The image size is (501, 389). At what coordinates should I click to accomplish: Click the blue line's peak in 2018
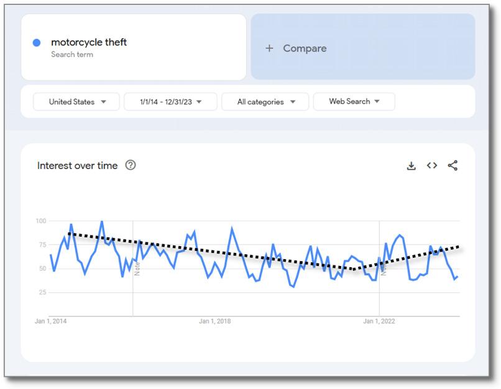click(232, 228)
